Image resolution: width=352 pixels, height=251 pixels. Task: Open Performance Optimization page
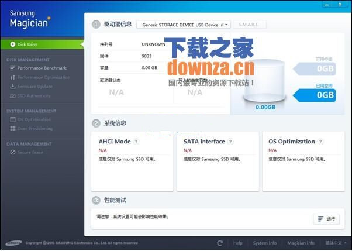[44, 77]
